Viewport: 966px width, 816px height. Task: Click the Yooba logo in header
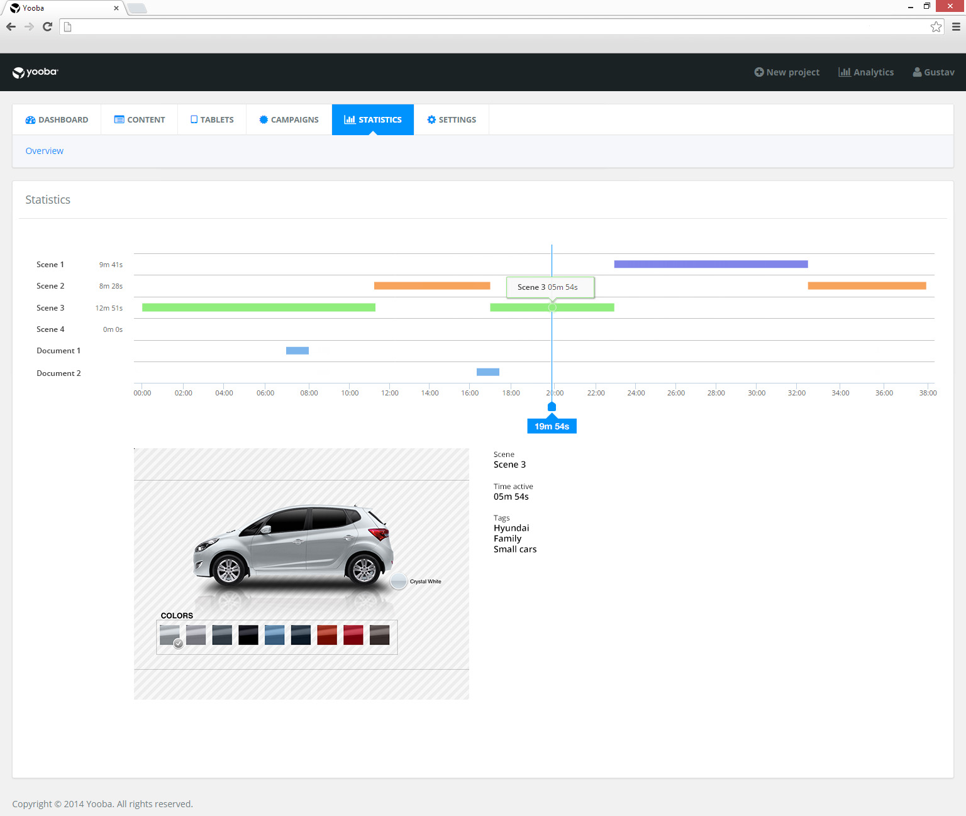[x=35, y=72]
